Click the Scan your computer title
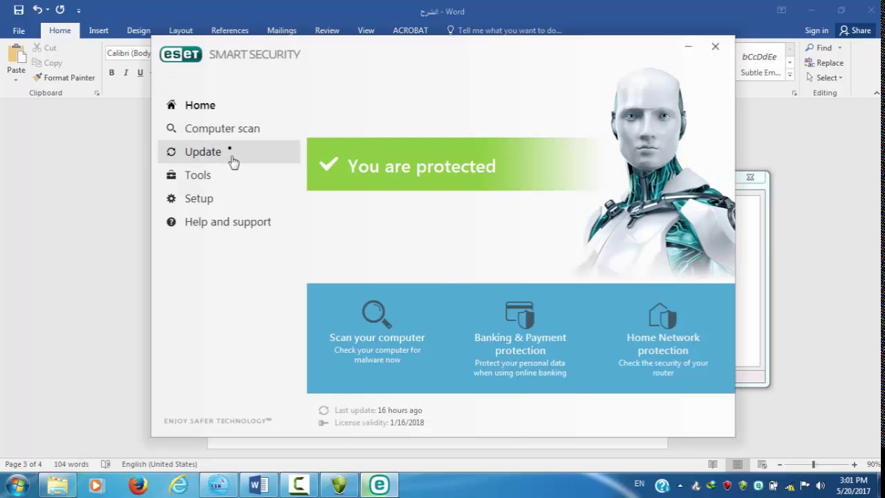The image size is (885, 498). pos(377,338)
